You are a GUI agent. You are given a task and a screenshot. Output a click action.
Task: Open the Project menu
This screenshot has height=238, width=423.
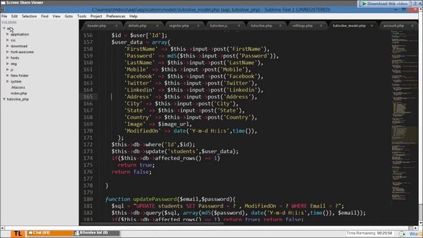(x=96, y=16)
